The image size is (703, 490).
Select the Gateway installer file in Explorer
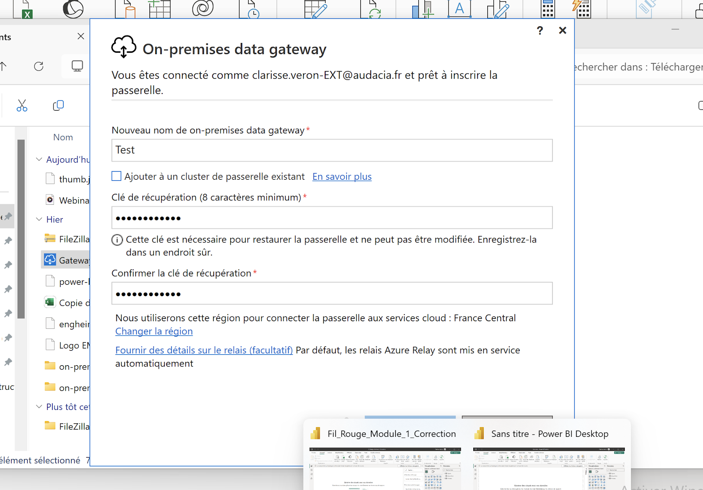pyautogui.click(x=66, y=260)
